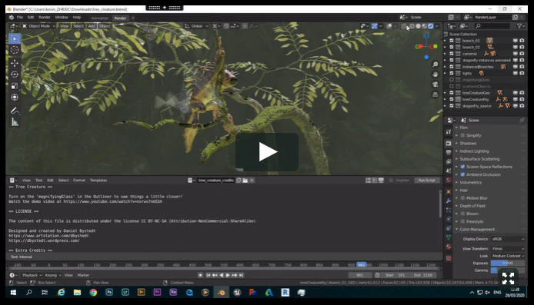The height and width of the screenshot is (305, 534).
Task: Select the Annotate tool
Action: 15,110
